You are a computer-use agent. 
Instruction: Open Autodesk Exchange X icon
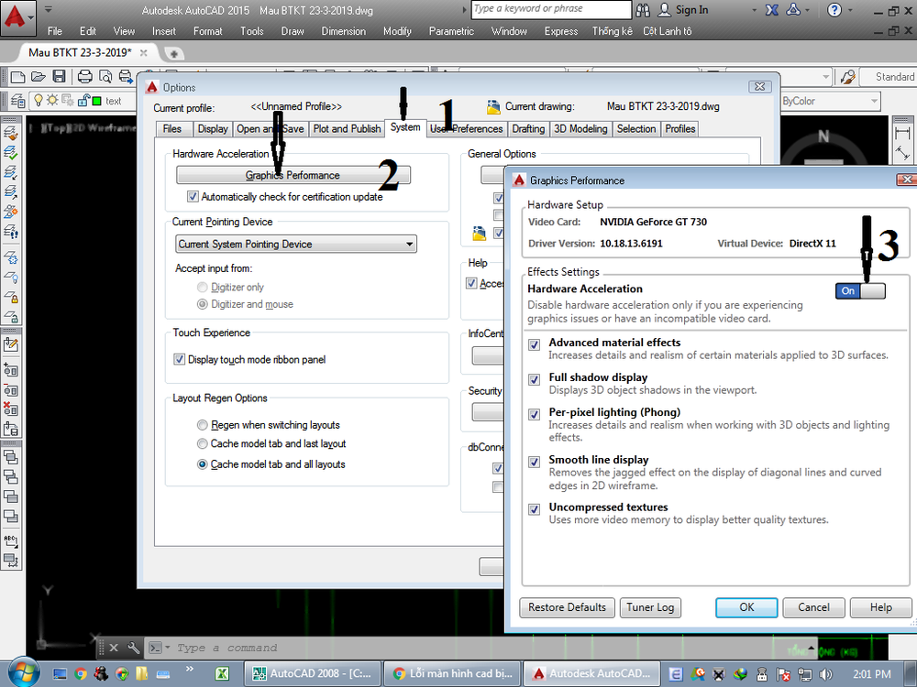(772, 10)
